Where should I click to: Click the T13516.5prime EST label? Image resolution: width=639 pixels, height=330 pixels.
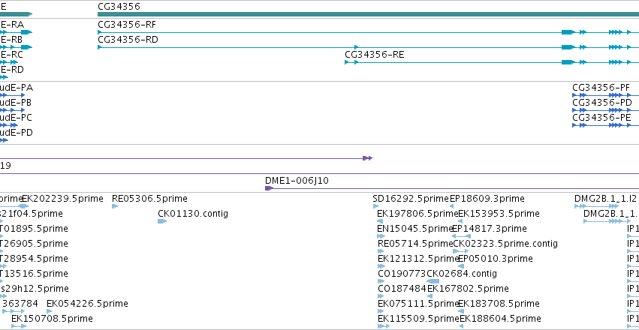click(34, 274)
